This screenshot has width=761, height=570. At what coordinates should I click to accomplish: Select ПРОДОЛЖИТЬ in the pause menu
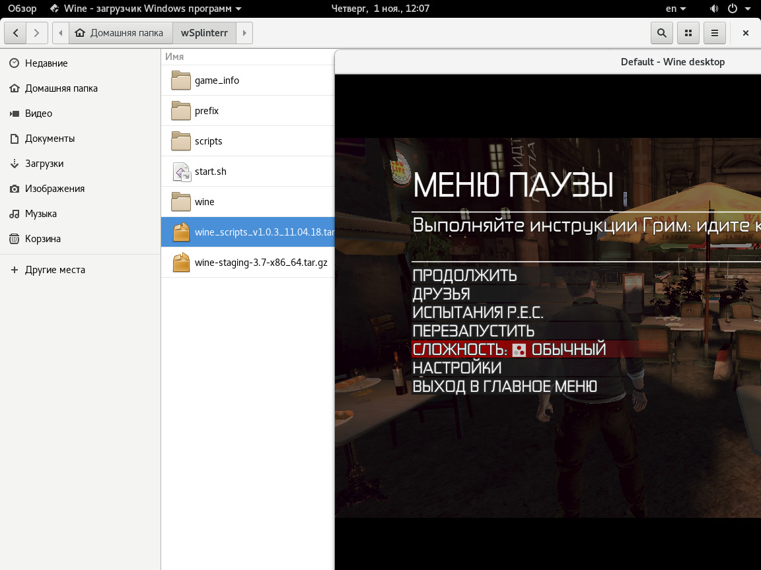point(464,275)
